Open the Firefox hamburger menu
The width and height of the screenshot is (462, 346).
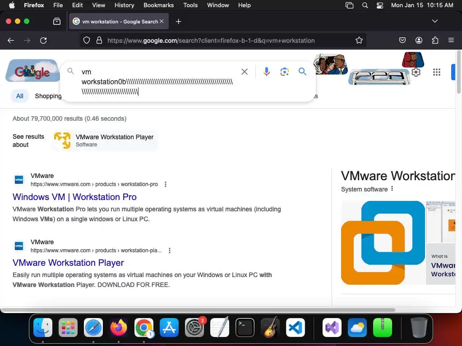click(x=451, y=40)
